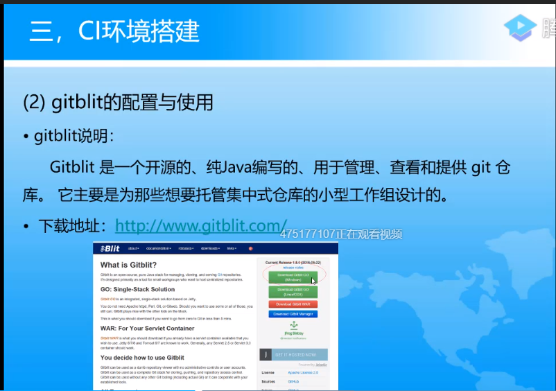The width and height of the screenshot is (556, 391).
Task: Download Gitblit GO for Linux/OSX
Action: [293, 292]
